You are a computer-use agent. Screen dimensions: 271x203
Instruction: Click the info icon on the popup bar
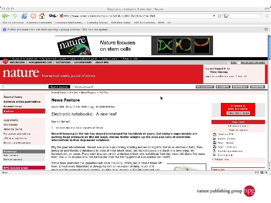[x=5, y=30]
